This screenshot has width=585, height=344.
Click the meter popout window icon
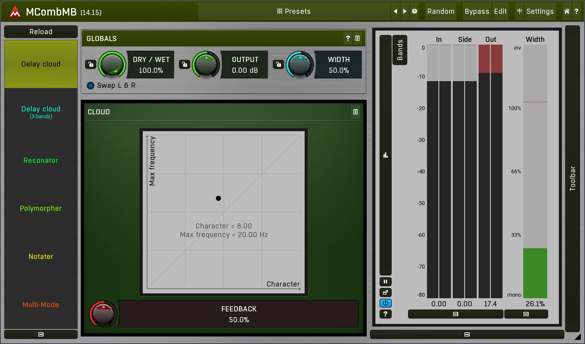pyautogui.click(x=385, y=292)
